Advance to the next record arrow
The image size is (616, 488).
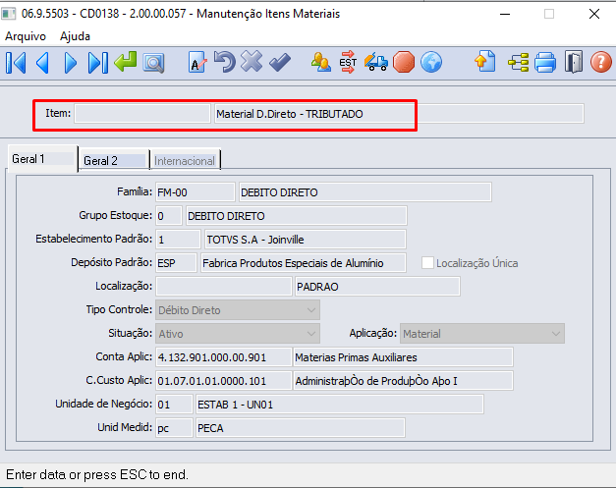pyautogui.click(x=70, y=63)
